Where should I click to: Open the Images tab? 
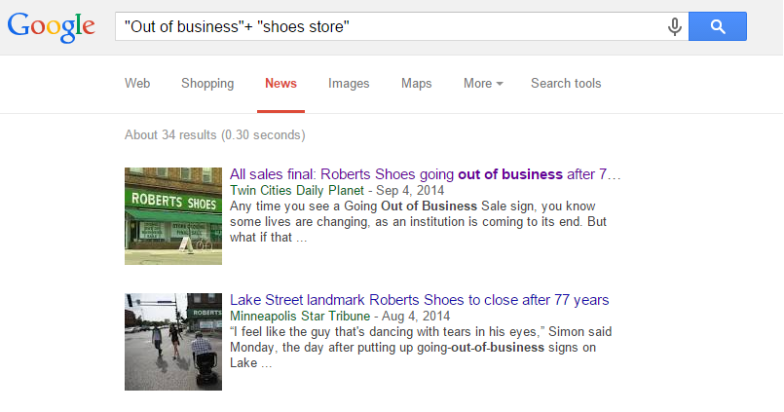coord(349,84)
